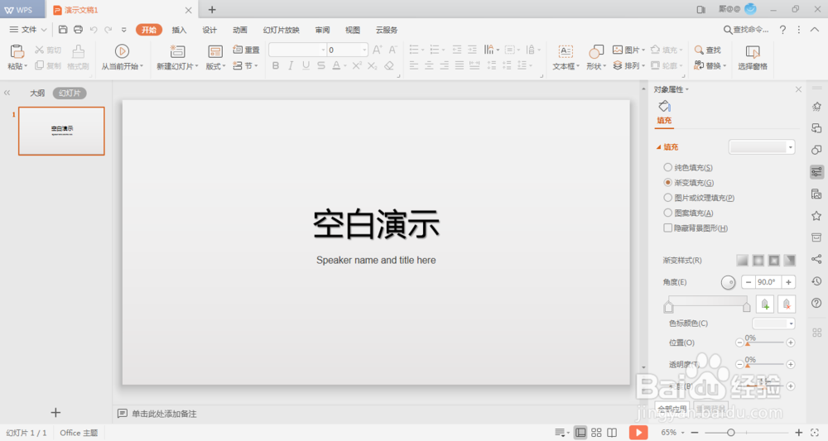Click the Cut (剪切) scissors icon
This screenshot has height=441, width=828.
pyautogui.click(x=39, y=50)
